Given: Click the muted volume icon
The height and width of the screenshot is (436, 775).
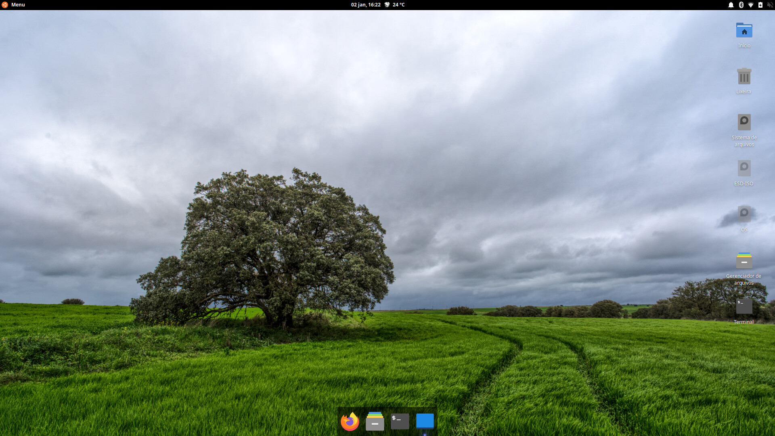Looking at the screenshot, I should (770, 5).
